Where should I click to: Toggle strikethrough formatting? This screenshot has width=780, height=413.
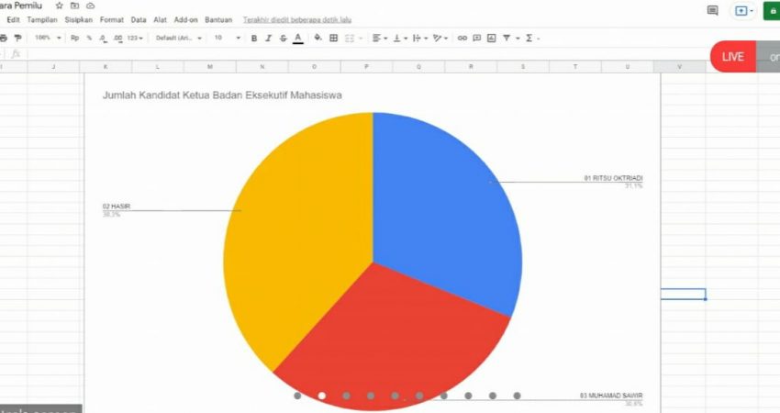click(x=283, y=38)
